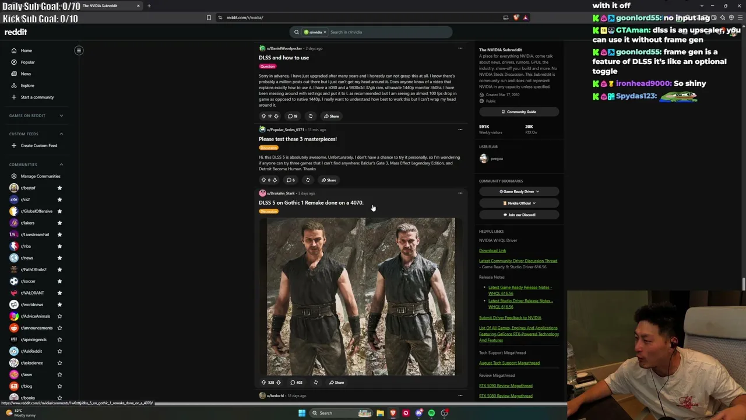
Task: Open the Download Link for WHQL driver
Action: (x=492, y=251)
